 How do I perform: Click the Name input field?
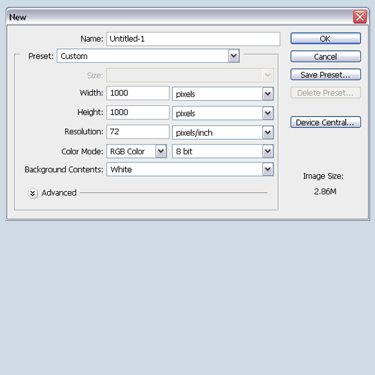pyautogui.click(x=193, y=39)
